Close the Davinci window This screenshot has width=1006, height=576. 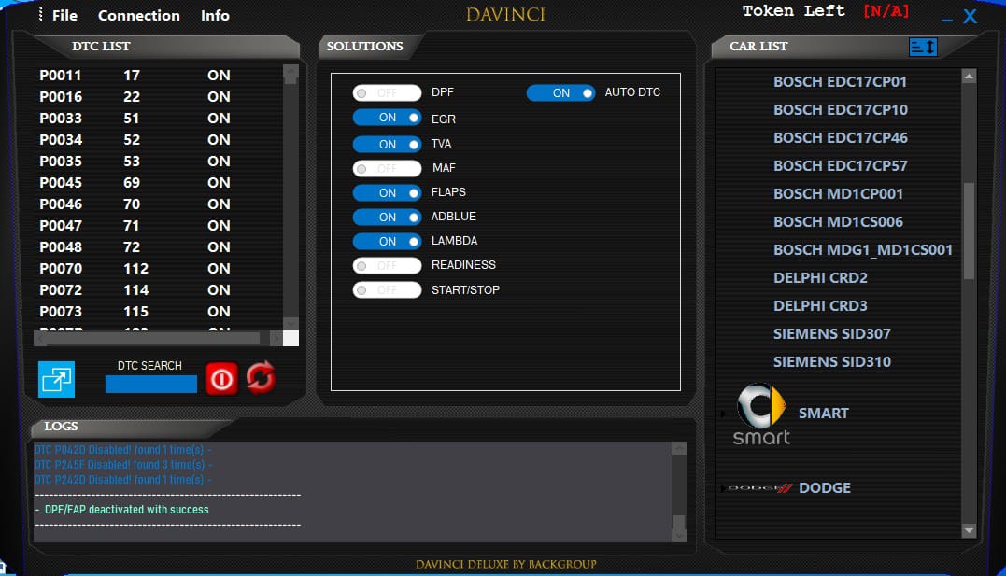[971, 16]
